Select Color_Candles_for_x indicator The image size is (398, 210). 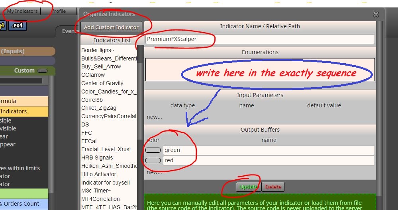pyautogui.click(x=109, y=91)
